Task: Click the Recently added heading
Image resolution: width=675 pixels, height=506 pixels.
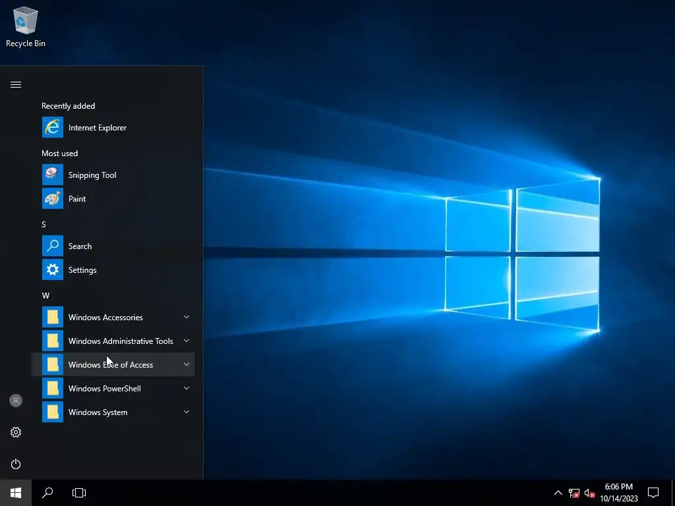Action: 68,106
